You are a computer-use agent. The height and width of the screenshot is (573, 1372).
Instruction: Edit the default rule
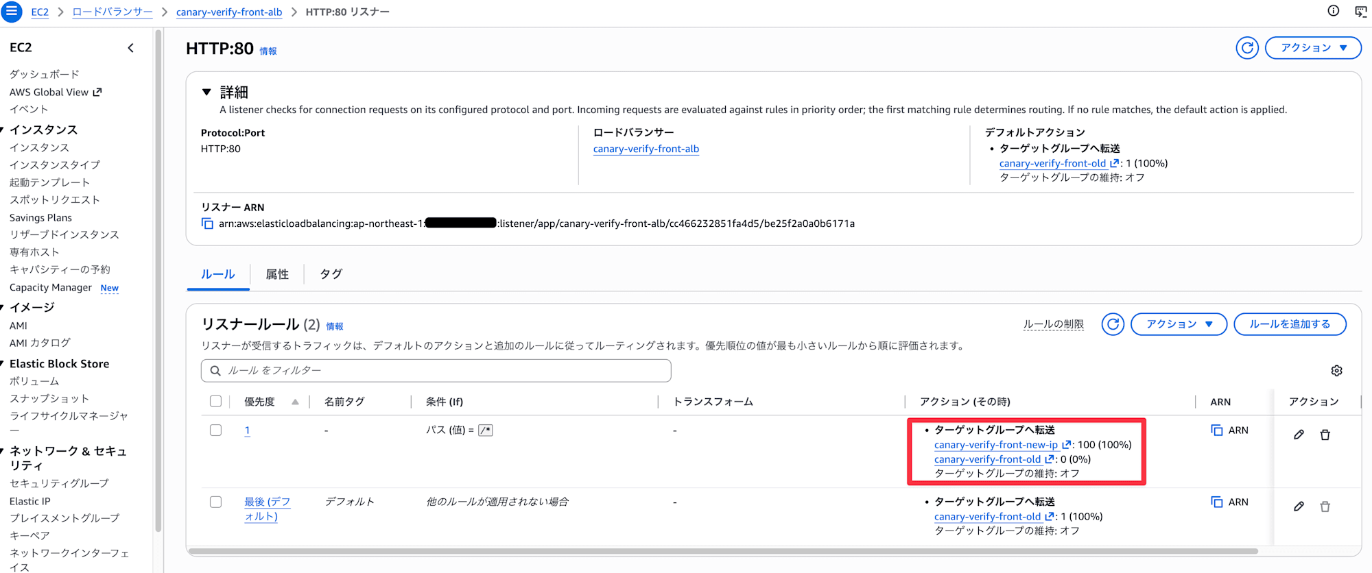click(x=1299, y=507)
